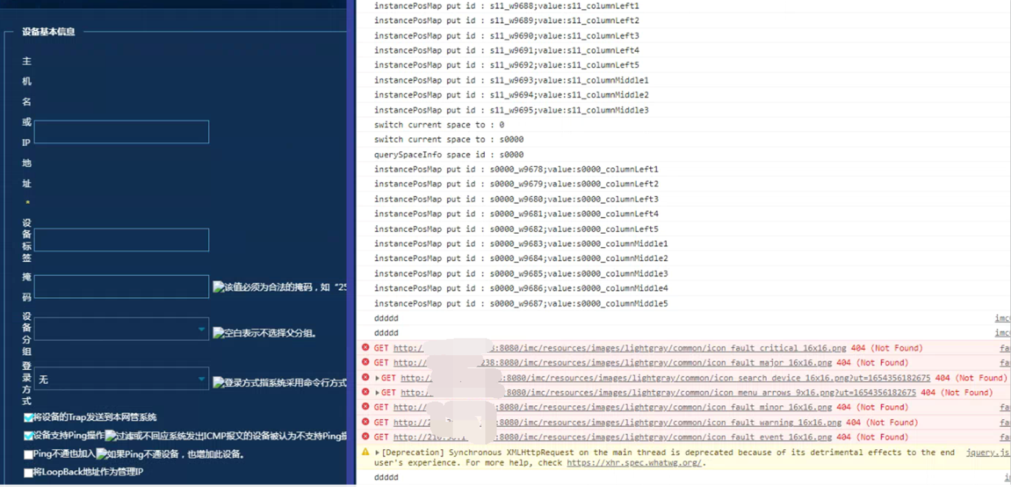Click the error icon for icon_fault_minor_16x16.png
The height and width of the screenshot is (487, 1011).
(365, 407)
